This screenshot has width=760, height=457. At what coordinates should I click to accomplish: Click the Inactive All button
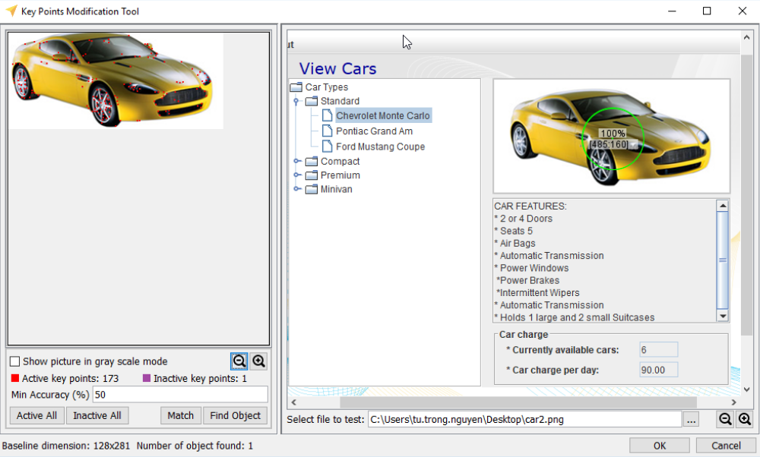point(97,415)
